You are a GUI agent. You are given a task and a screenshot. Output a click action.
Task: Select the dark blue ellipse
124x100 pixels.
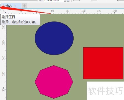tap(54, 38)
